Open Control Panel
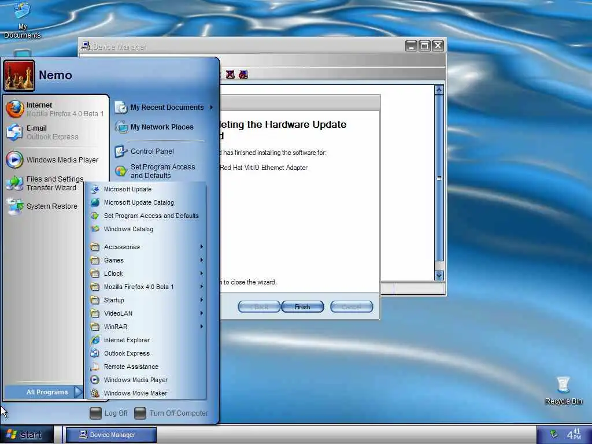 click(151, 151)
